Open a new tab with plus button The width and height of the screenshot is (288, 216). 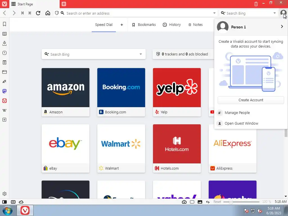(64, 4)
